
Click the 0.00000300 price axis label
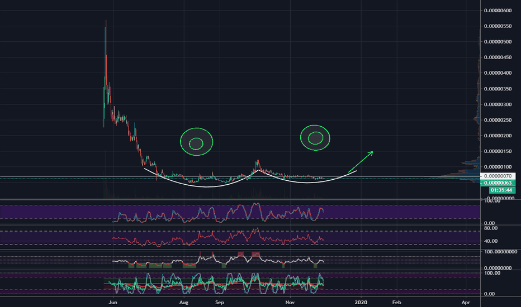click(498, 104)
